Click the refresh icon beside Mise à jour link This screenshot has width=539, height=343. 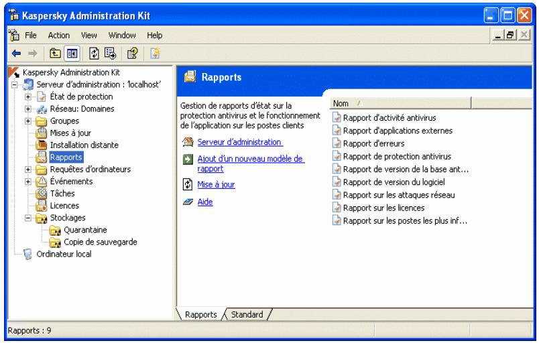tap(187, 184)
